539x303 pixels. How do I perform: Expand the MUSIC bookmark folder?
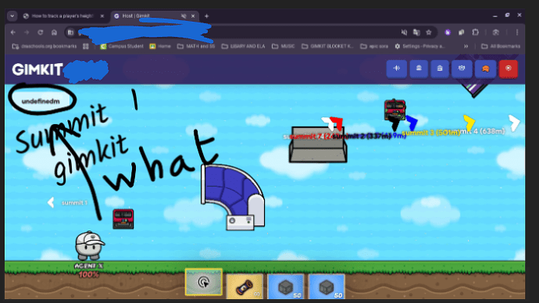pyautogui.click(x=284, y=46)
